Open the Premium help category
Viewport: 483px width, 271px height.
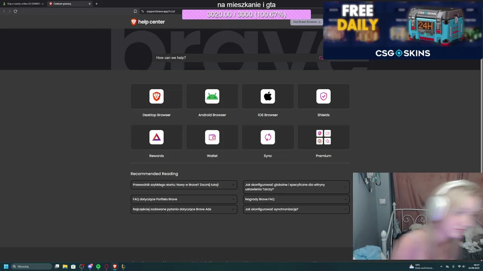pos(323,137)
